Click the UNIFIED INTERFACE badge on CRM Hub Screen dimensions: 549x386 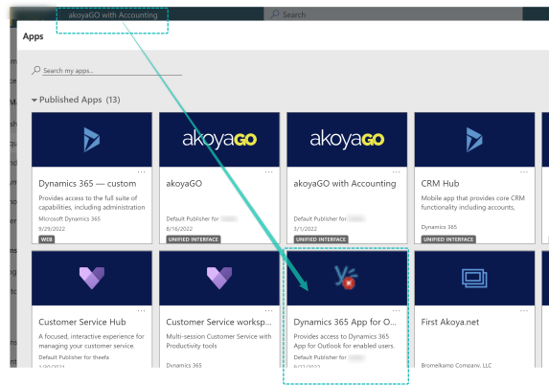[448, 239]
